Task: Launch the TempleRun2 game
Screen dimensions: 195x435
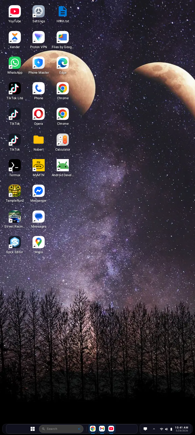Action: click(x=15, y=191)
